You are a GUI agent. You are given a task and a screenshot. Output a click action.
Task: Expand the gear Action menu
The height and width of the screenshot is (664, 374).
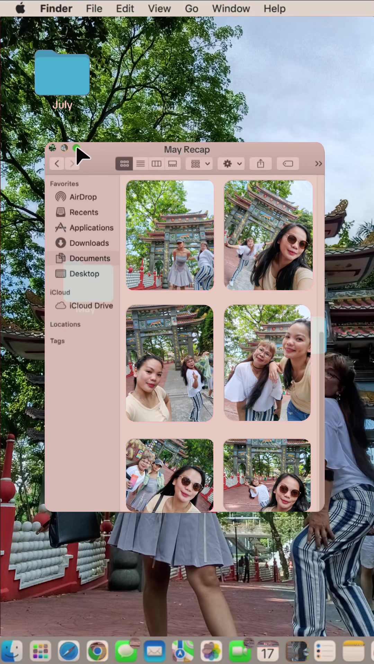tap(231, 164)
